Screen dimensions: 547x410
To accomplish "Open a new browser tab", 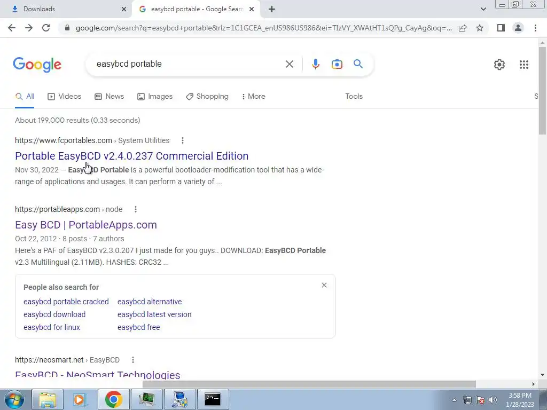I will [x=272, y=9].
